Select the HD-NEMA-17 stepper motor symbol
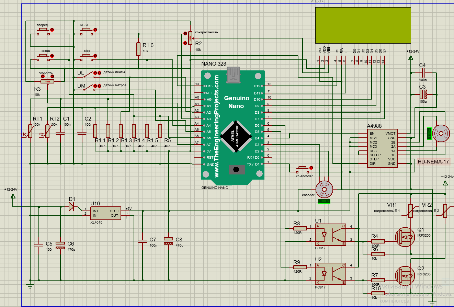The height and width of the screenshot is (307, 454). click(441, 133)
